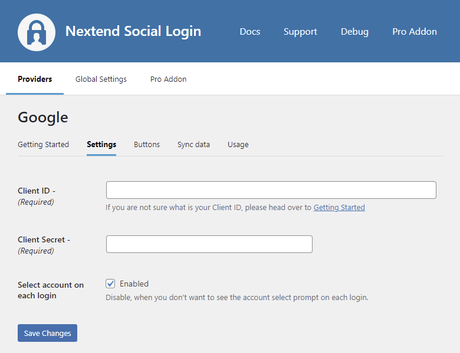Go to Support in the header
This screenshot has height=353, width=460.
click(300, 32)
